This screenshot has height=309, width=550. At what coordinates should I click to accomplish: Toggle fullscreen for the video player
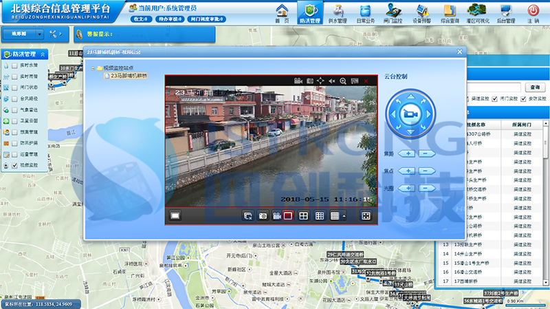366,216
